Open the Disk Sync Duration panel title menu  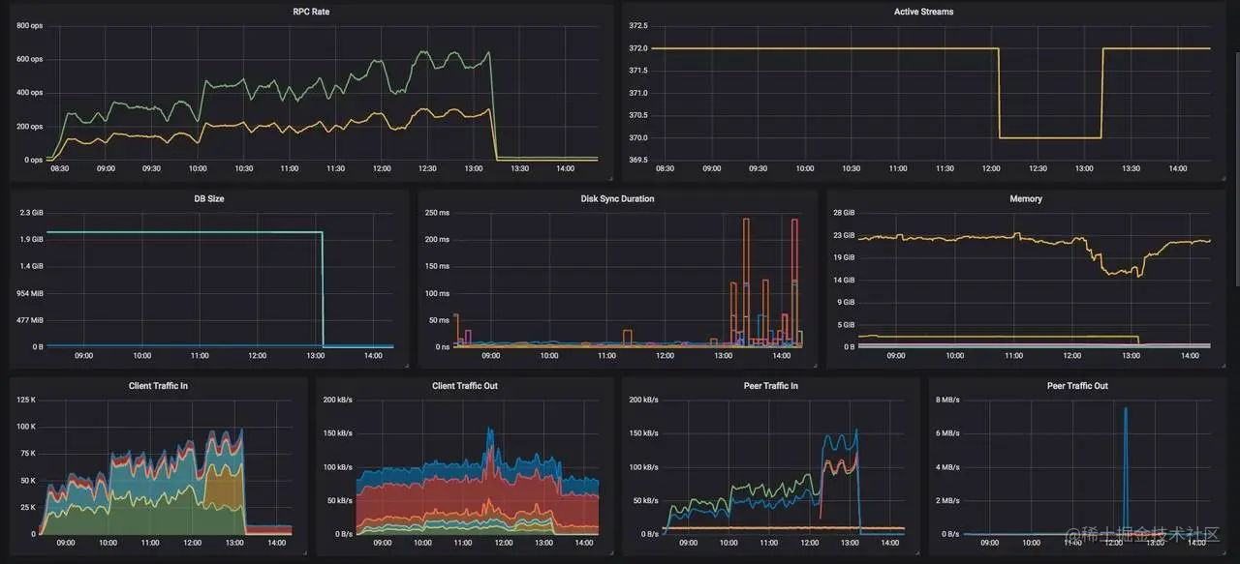tap(617, 198)
